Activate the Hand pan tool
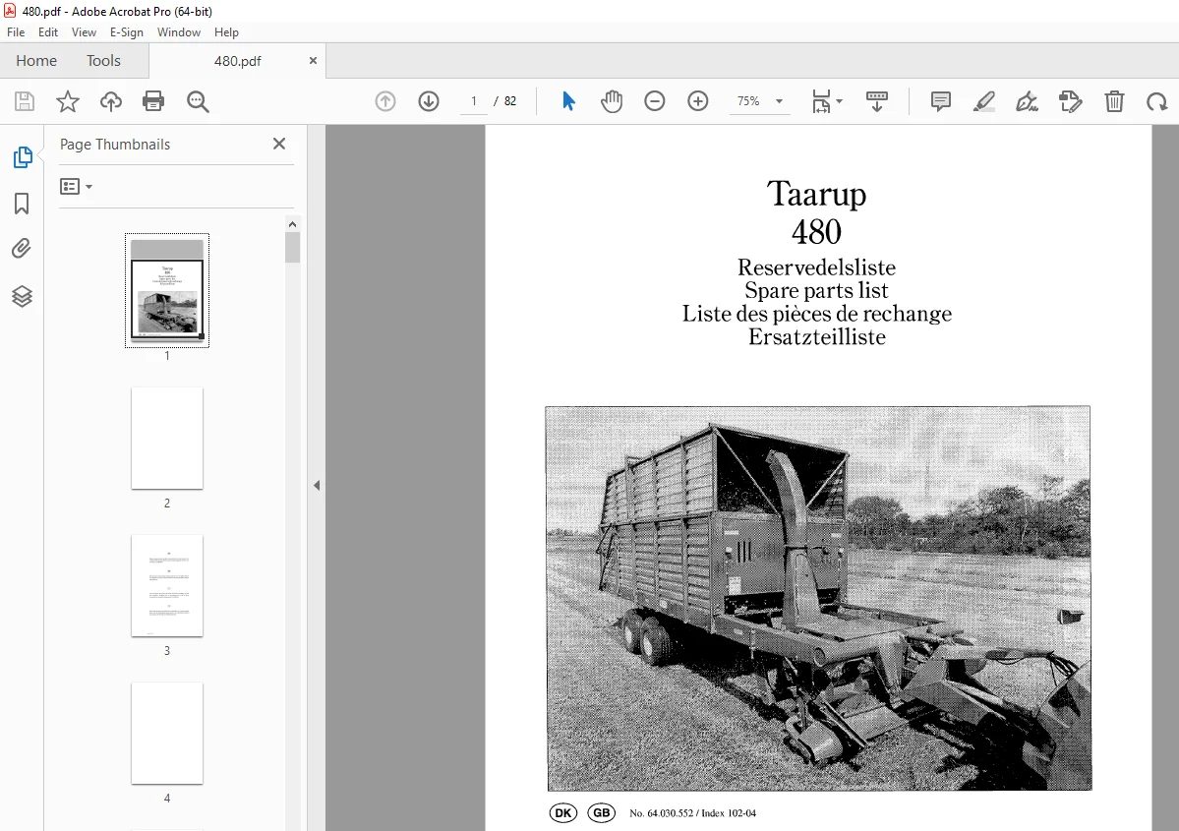 [x=612, y=100]
